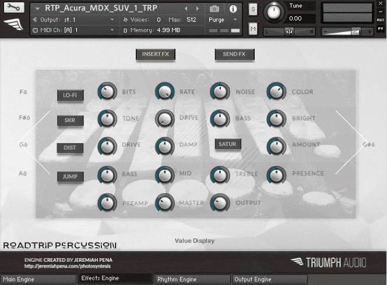Adjust the Tune knob
The image size is (387, 285).
tap(273, 12)
